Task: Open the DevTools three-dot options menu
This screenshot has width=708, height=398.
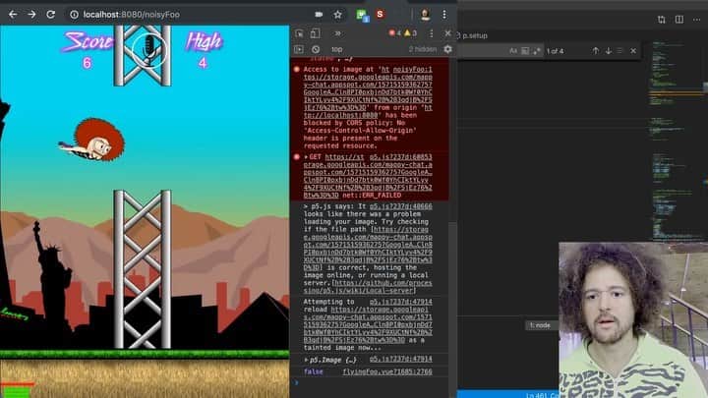Action: (x=432, y=33)
